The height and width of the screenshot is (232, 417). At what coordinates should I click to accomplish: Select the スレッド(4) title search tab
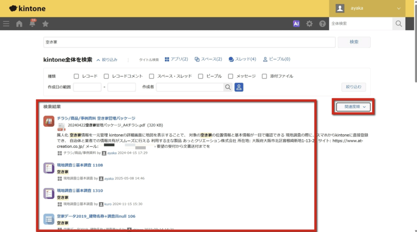click(242, 59)
